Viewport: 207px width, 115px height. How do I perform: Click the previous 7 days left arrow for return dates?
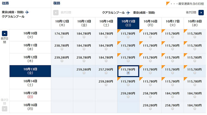56,13
